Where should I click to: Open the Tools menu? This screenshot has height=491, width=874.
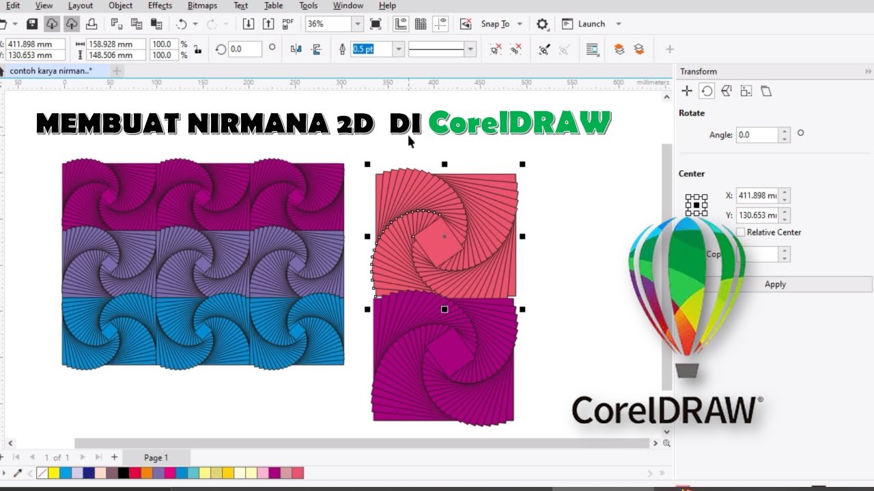click(308, 5)
